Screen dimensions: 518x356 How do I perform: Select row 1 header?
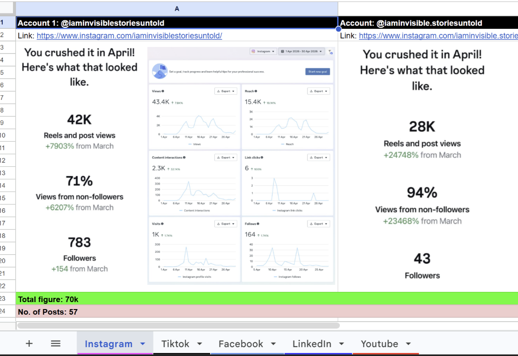7,22
